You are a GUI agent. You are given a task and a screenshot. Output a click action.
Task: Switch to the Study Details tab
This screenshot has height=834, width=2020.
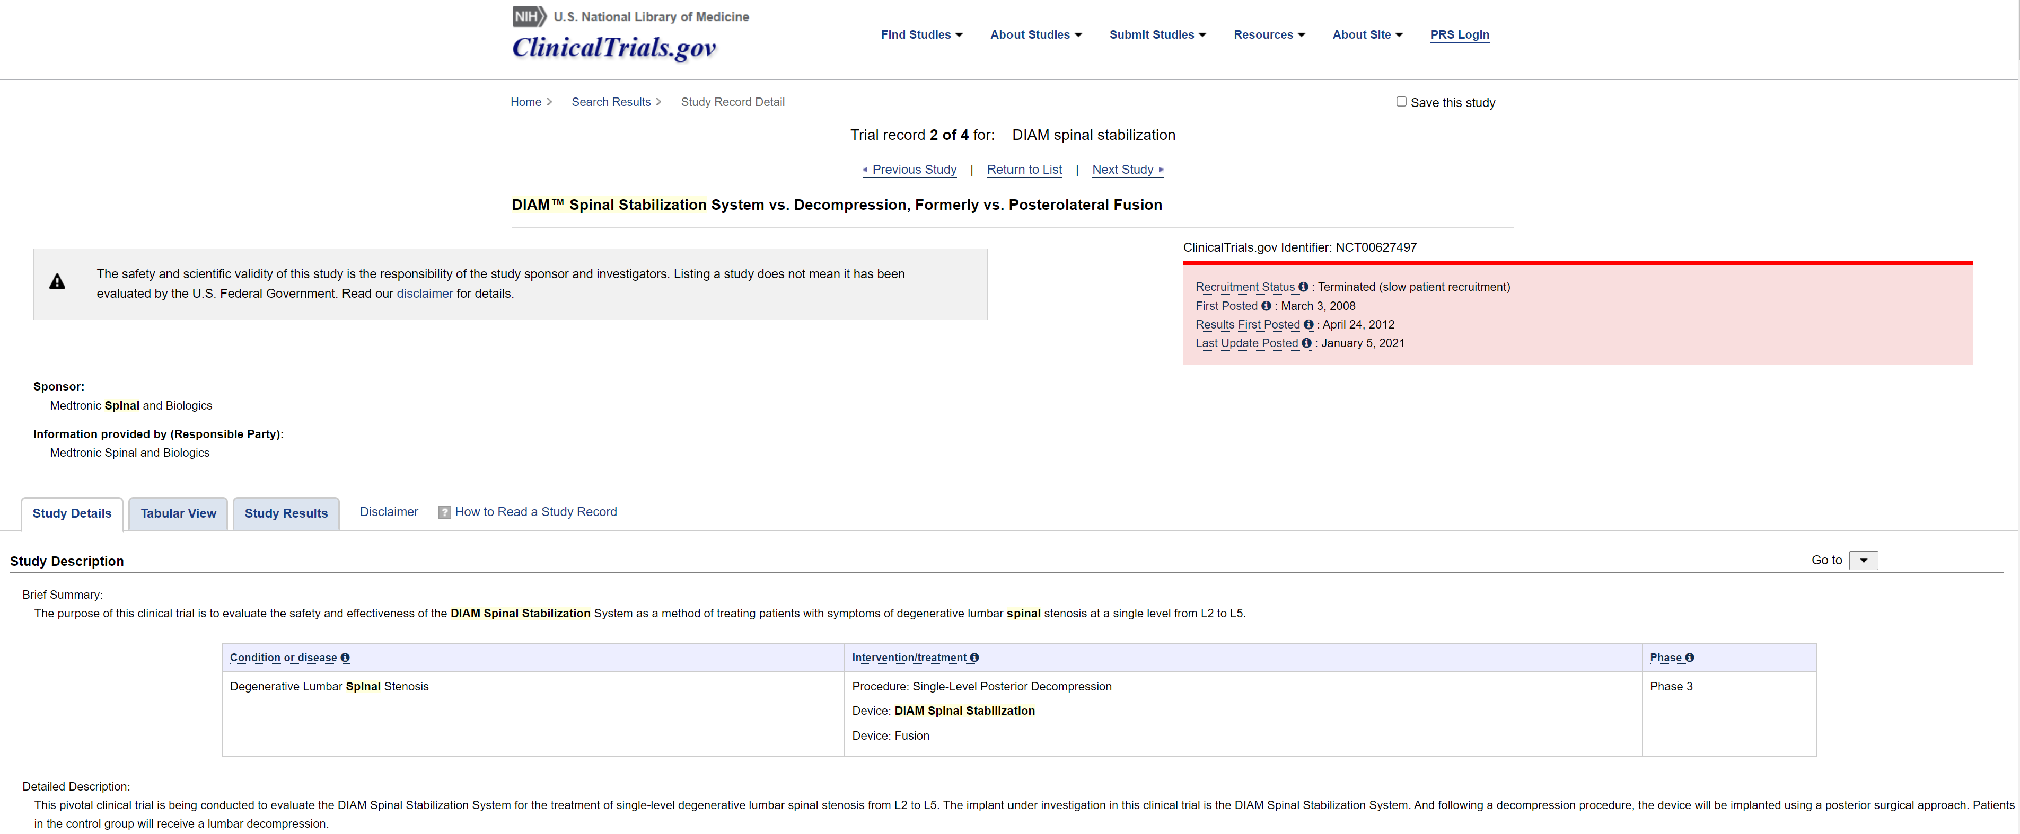tap(72, 513)
